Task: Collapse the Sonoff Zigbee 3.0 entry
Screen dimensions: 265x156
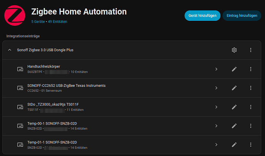Action: pos(10,50)
